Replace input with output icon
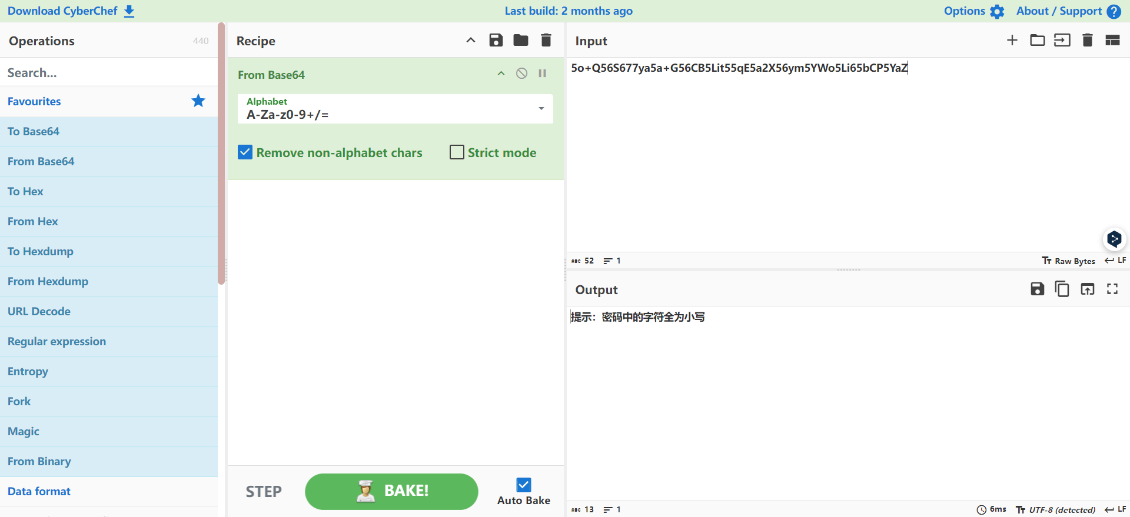Viewport: 1130px width, 517px height. point(1088,289)
